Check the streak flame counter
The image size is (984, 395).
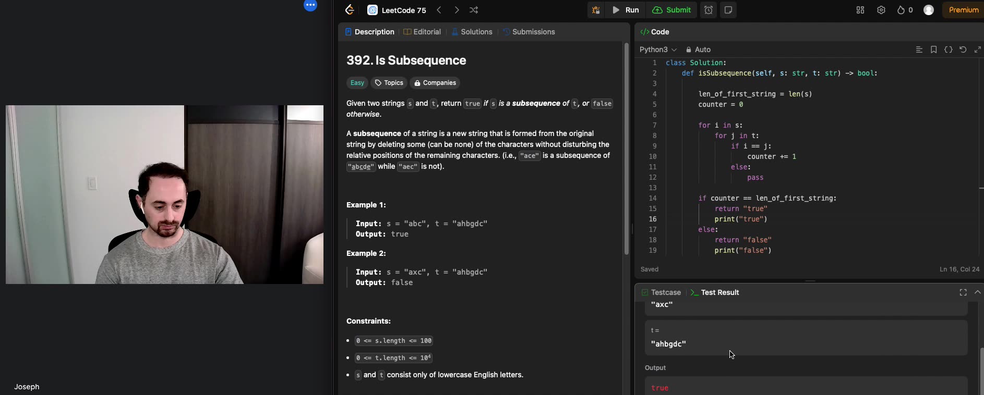coord(905,10)
